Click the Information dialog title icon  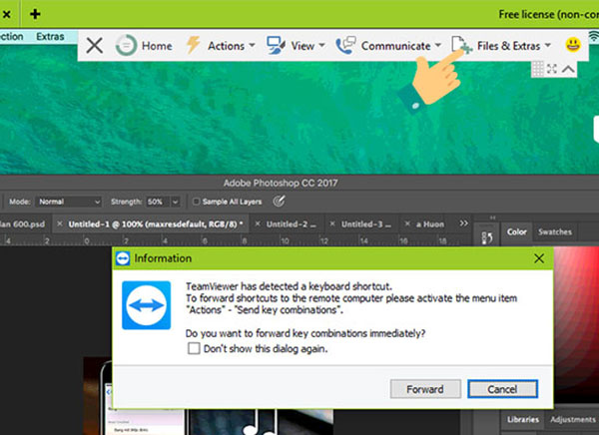123,258
